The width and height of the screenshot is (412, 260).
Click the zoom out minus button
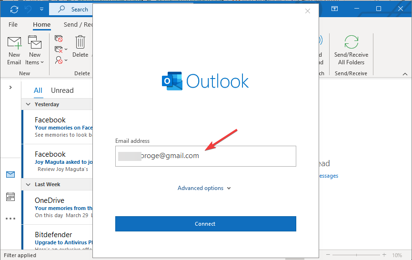328,255
